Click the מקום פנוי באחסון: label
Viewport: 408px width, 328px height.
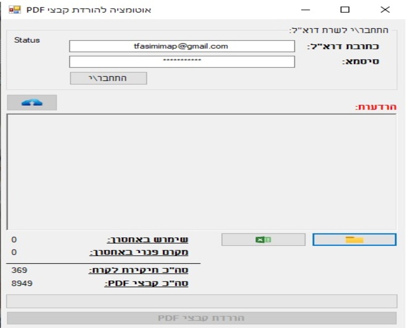click(x=139, y=252)
